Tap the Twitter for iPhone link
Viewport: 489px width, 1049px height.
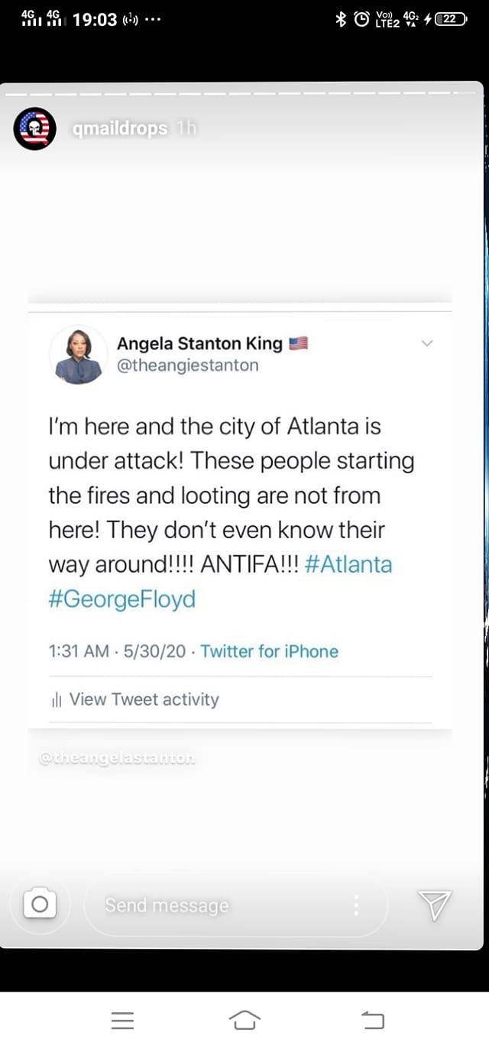(269, 651)
